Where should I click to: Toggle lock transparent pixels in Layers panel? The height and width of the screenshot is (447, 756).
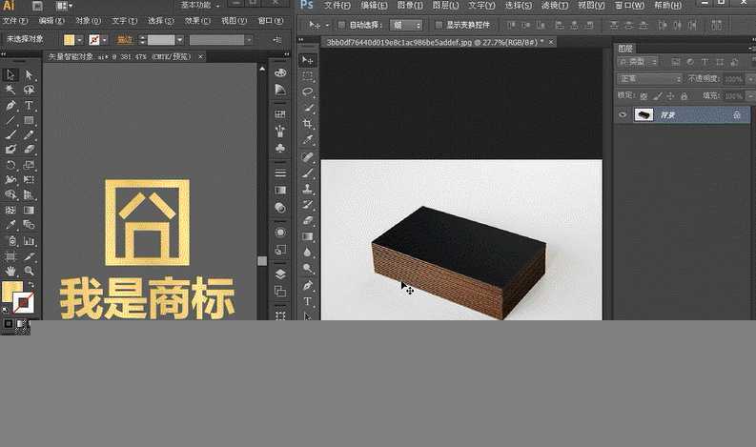pos(644,96)
